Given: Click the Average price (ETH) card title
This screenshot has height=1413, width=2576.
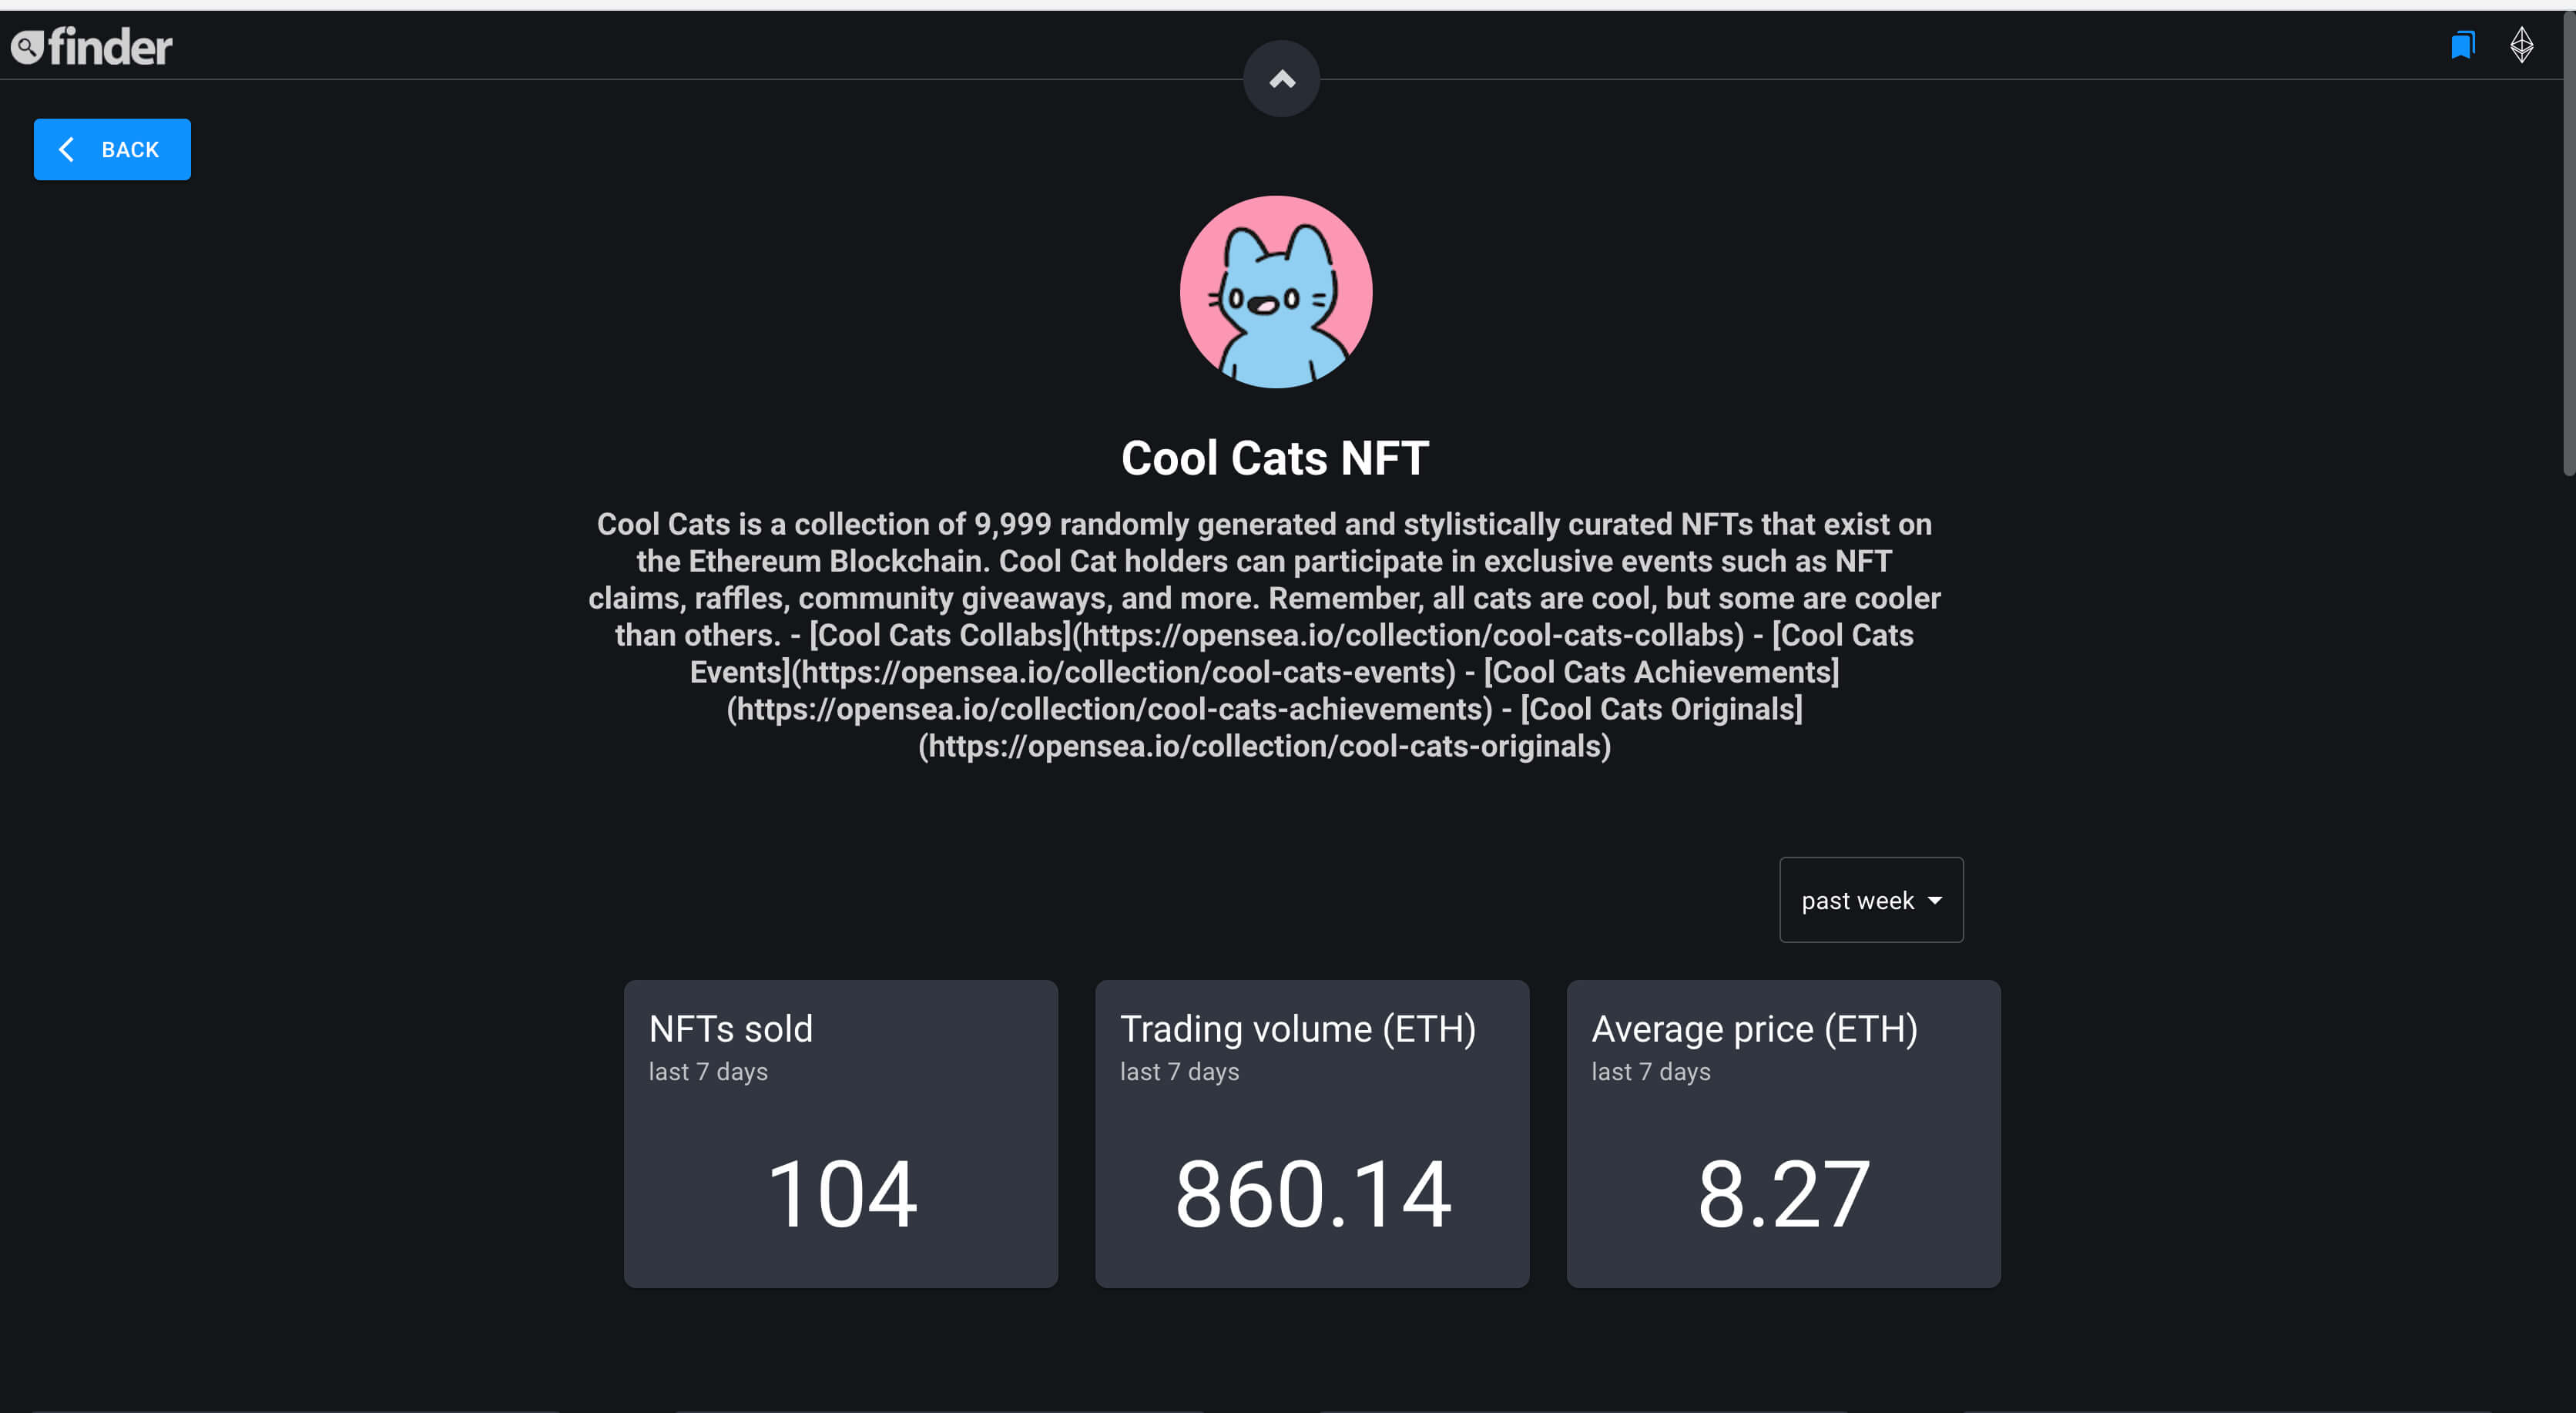Looking at the screenshot, I should 1754,1029.
